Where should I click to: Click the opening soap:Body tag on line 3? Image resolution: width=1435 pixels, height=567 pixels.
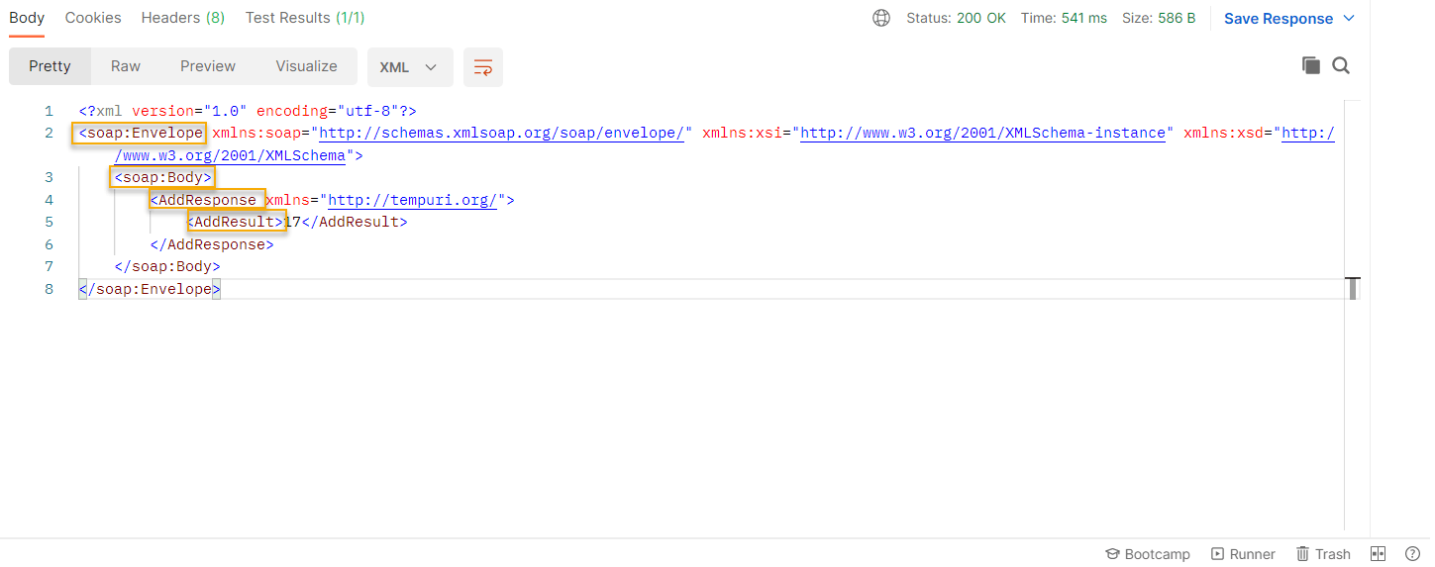coord(162,178)
